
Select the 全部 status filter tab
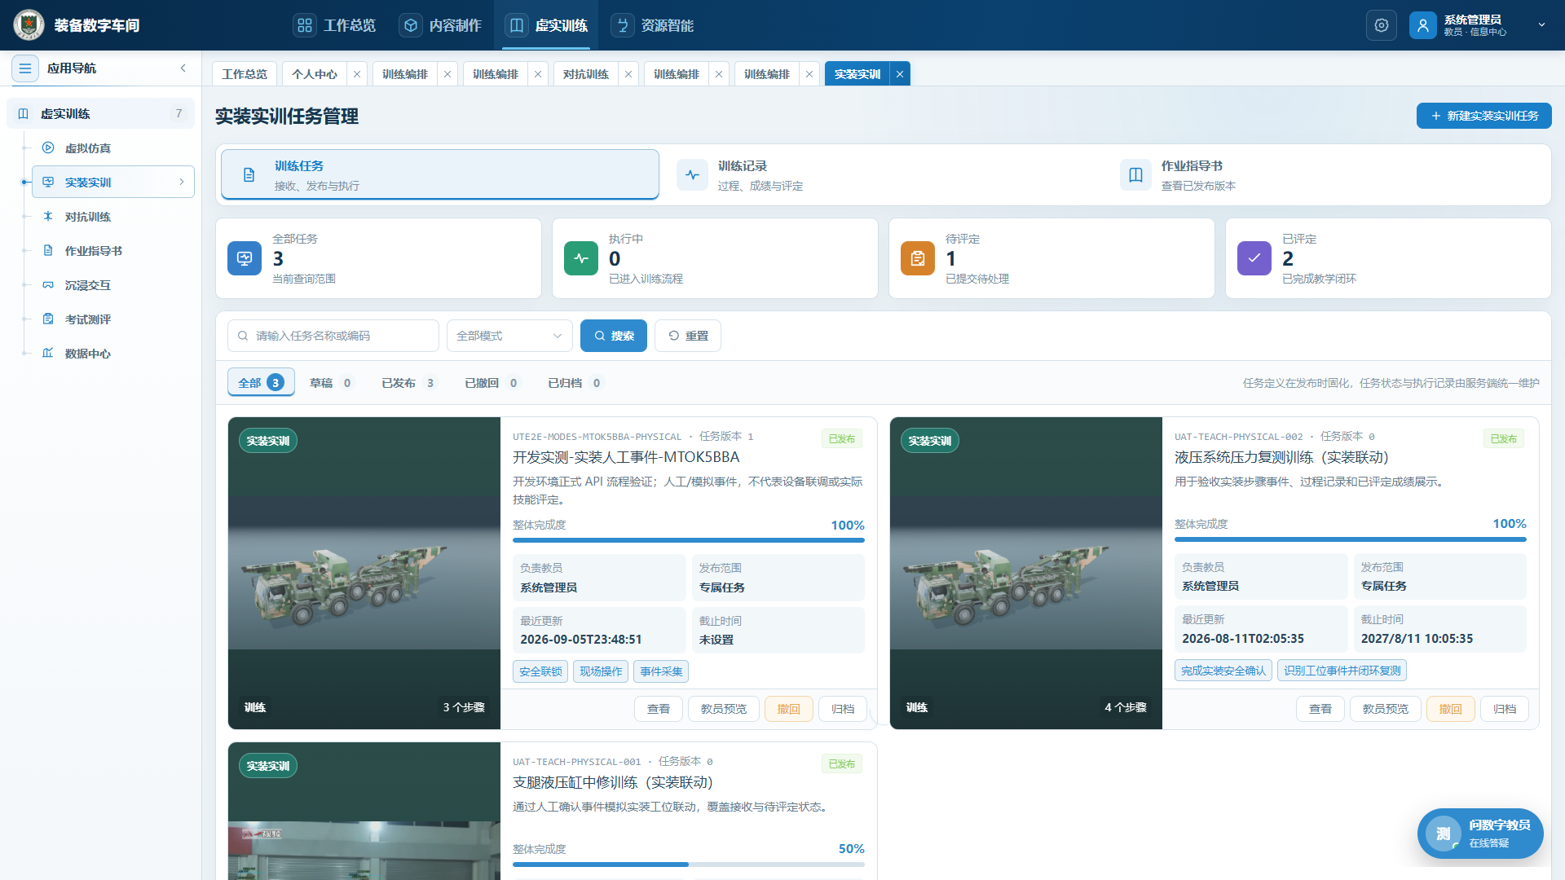point(261,382)
